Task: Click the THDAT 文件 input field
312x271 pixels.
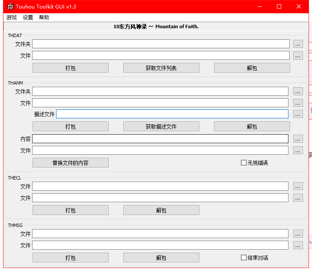Action: [x=161, y=56]
